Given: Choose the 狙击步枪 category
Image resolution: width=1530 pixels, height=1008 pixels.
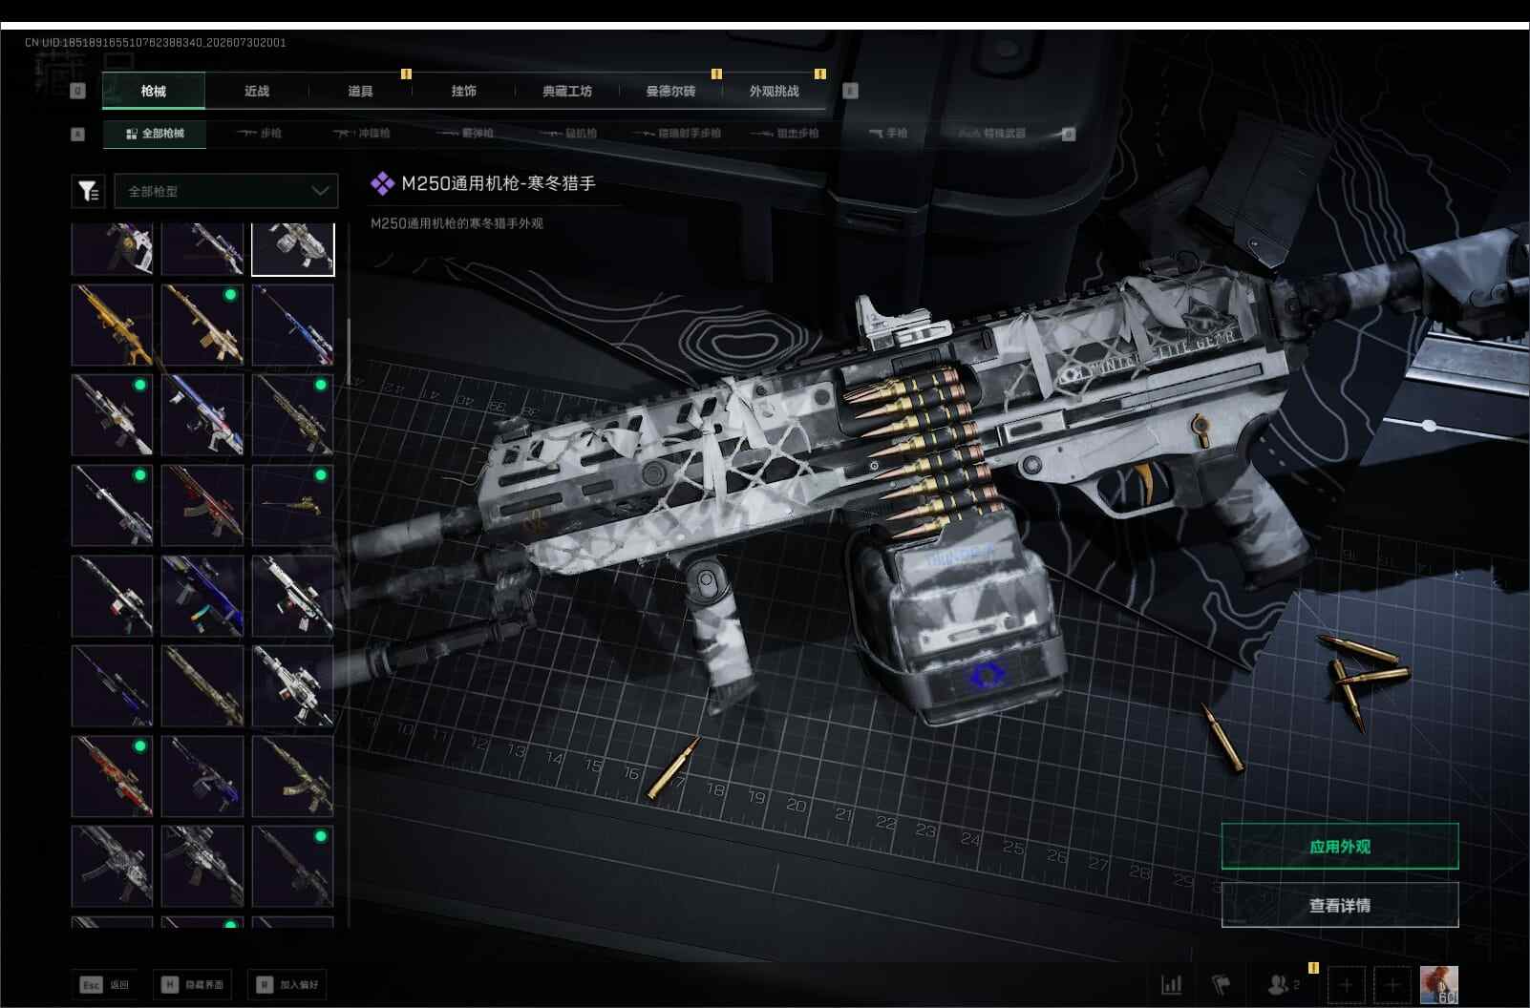Looking at the screenshot, I should 785,134.
